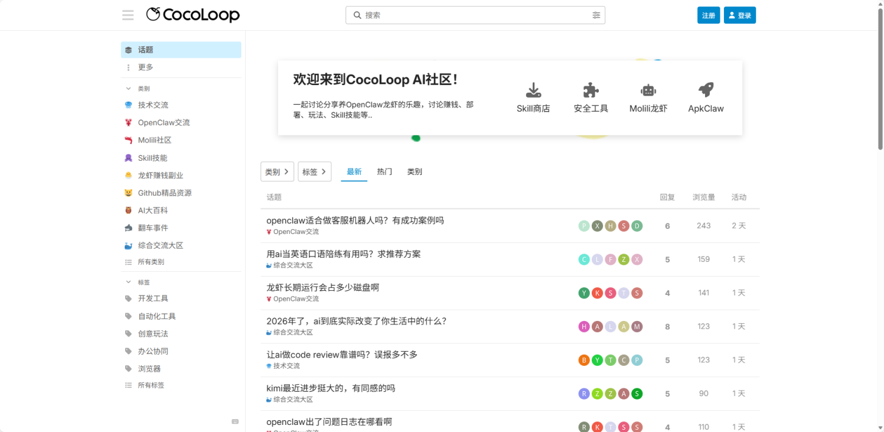Show keyboard shortcuts icon in sidebar footer

tap(235, 421)
